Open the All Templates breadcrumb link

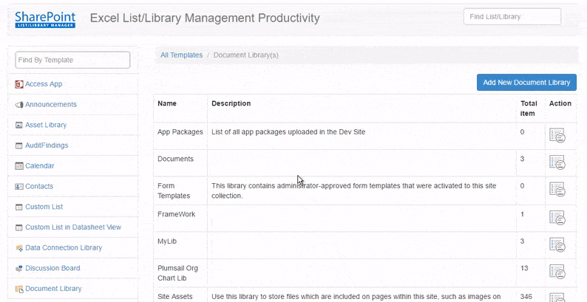click(182, 55)
